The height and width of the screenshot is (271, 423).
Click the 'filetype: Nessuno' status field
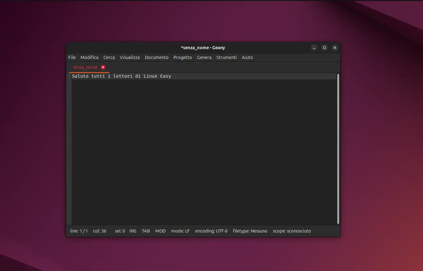tap(250, 231)
